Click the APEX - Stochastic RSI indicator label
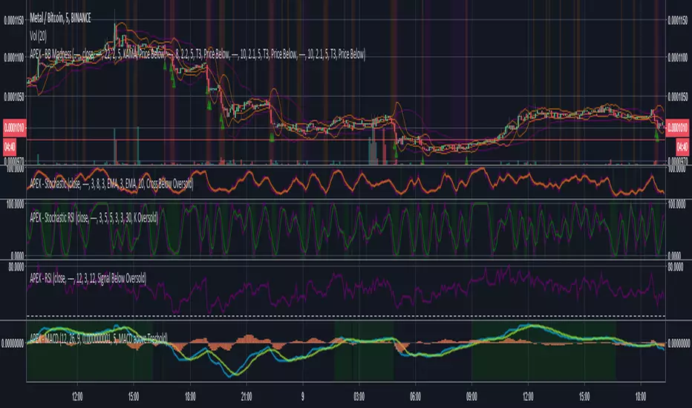 pos(94,217)
